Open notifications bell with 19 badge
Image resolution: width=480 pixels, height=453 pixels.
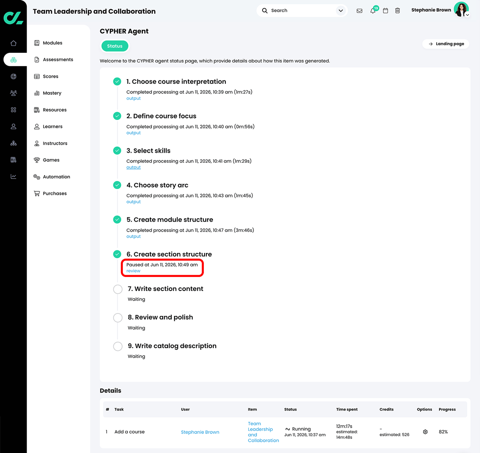tap(373, 10)
